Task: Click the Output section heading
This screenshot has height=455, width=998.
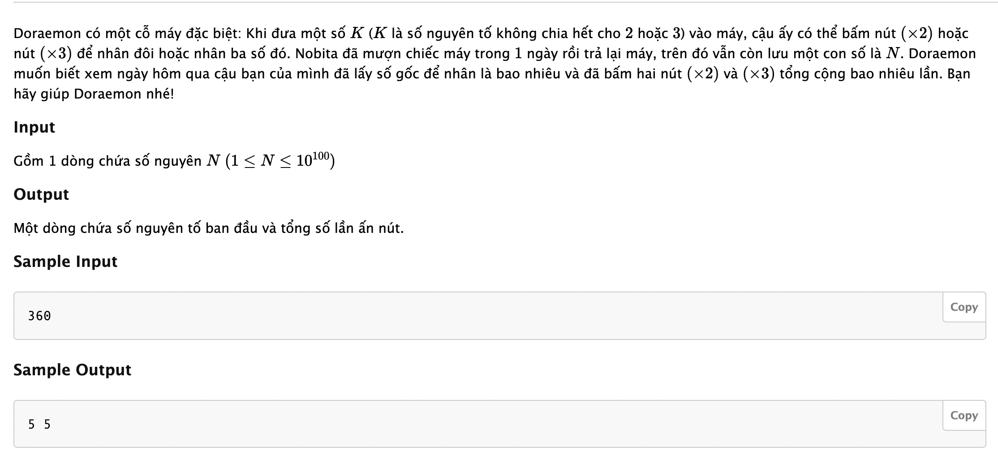Action: point(41,194)
